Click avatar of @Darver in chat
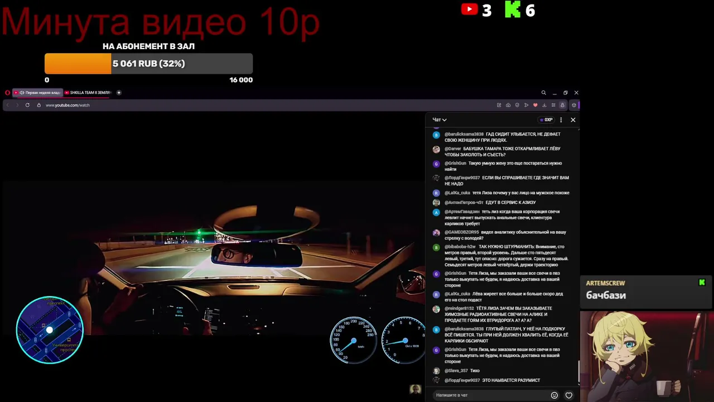The height and width of the screenshot is (402, 714). pos(436,149)
